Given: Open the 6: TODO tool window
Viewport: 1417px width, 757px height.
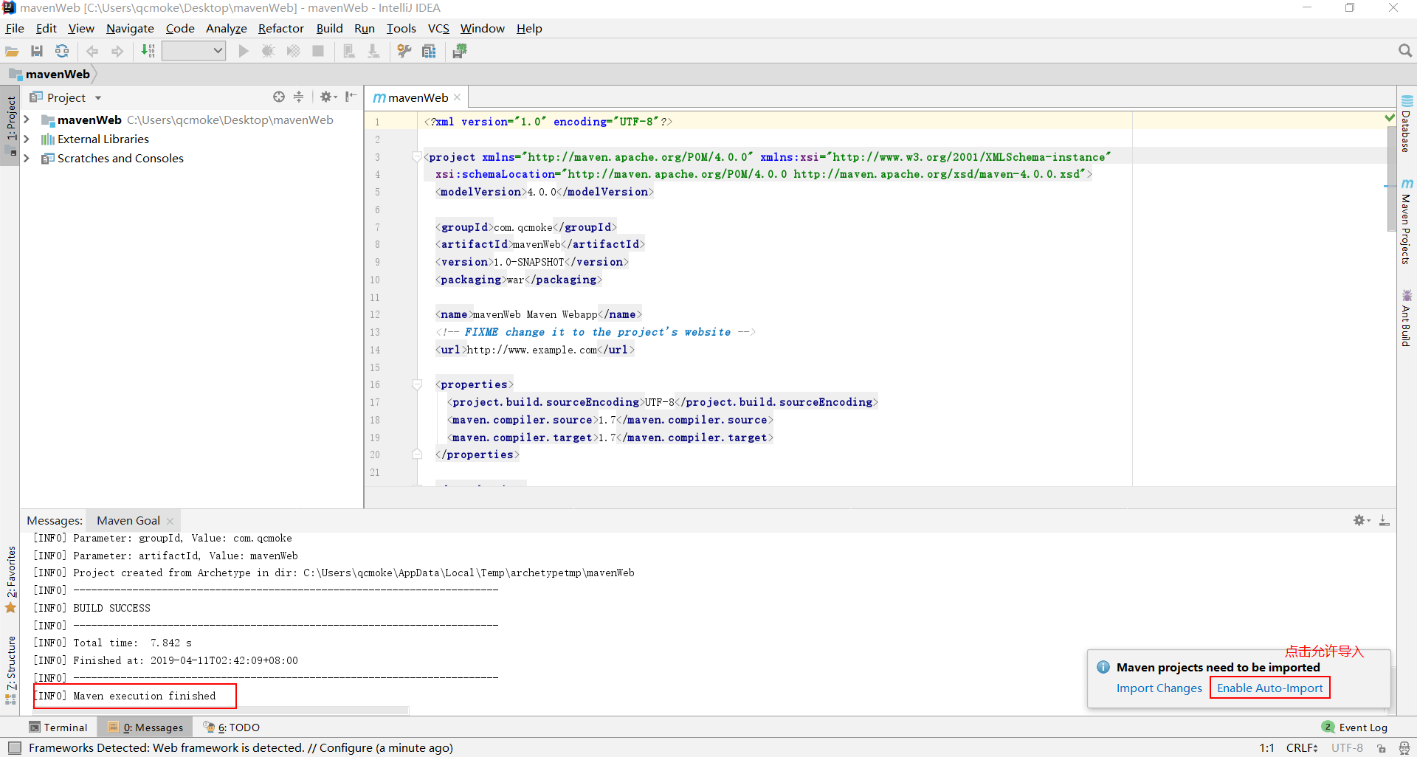Looking at the screenshot, I should [232, 727].
